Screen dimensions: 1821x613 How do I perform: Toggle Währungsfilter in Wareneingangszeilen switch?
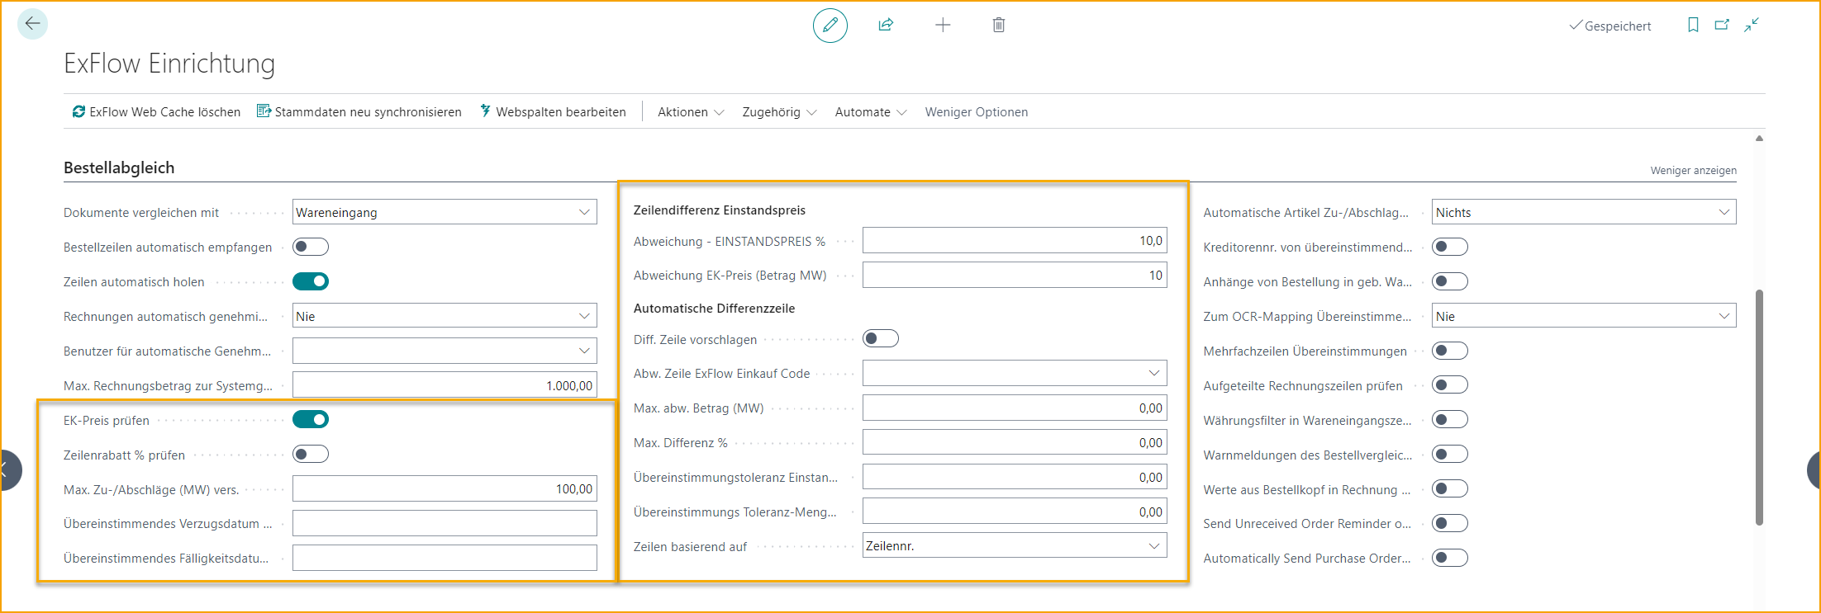click(x=1450, y=419)
